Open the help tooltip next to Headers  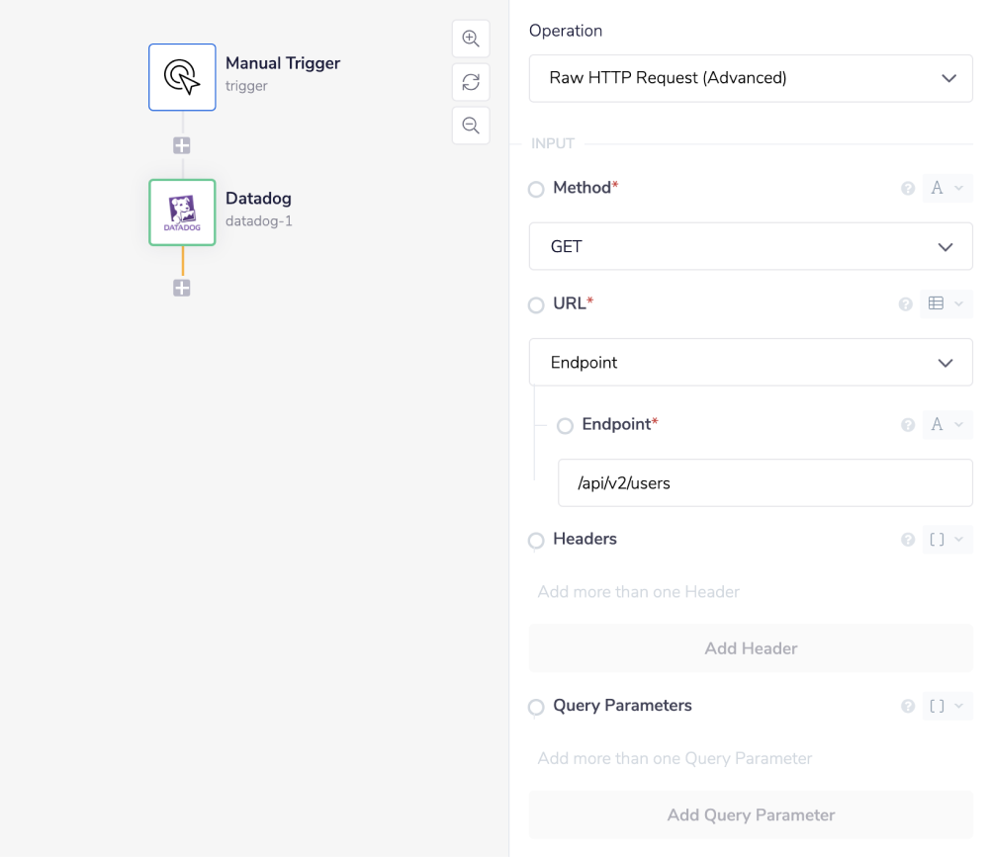pyautogui.click(x=907, y=539)
